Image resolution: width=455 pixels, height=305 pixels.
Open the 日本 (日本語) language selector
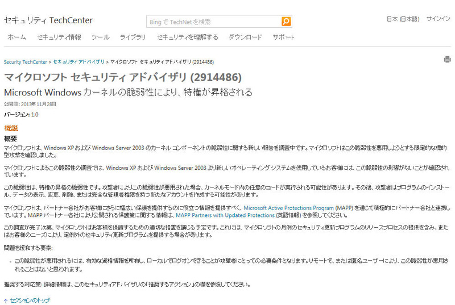coord(403,19)
